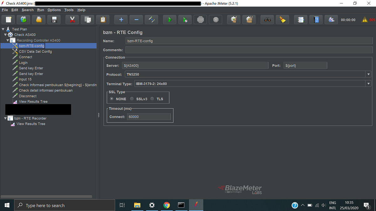Image resolution: width=376 pixels, height=211 pixels.
Task: Click the Copy toolbar icon
Action: (x=87, y=20)
